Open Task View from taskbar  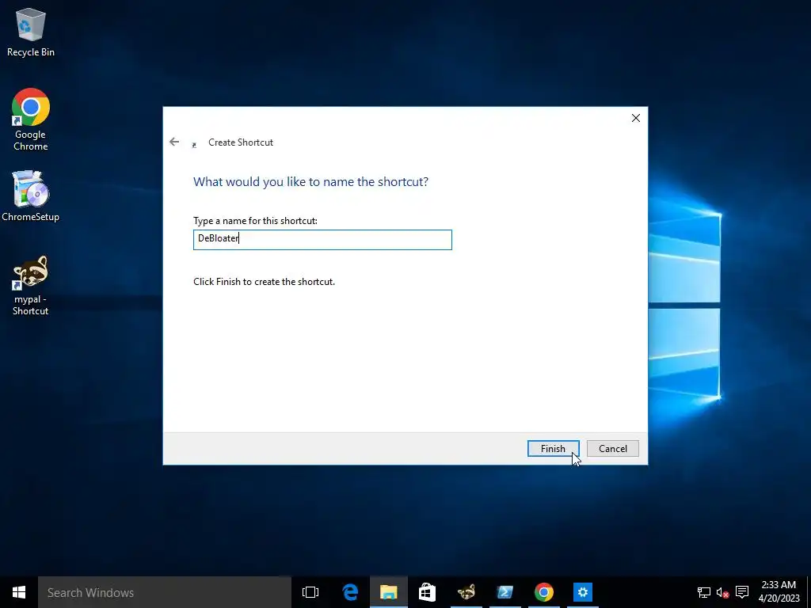pyautogui.click(x=310, y=592)
